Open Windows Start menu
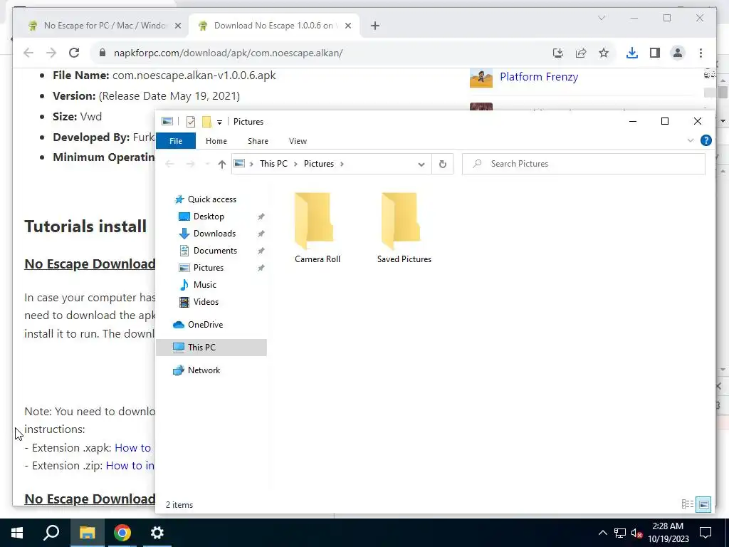 point(17,533)
